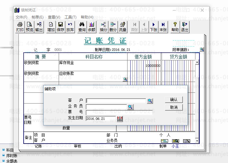228x163 pixels.
Task: Click scrollbar up arrow of voucher table
Action: pyautogui.click(x=197, y=62)
